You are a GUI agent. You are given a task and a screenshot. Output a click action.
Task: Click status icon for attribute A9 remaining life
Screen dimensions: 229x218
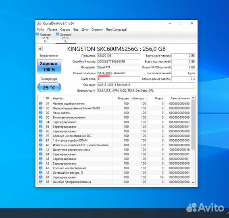point(41,172)
